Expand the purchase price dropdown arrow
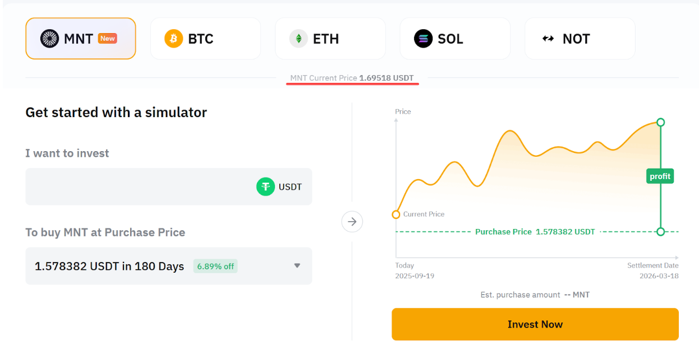The image size is (699, 346). point(297,266)
